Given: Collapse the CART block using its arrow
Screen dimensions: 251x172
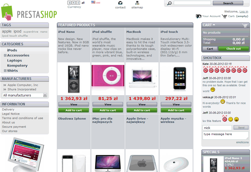Looking at the screenshot, I should 214,25.
